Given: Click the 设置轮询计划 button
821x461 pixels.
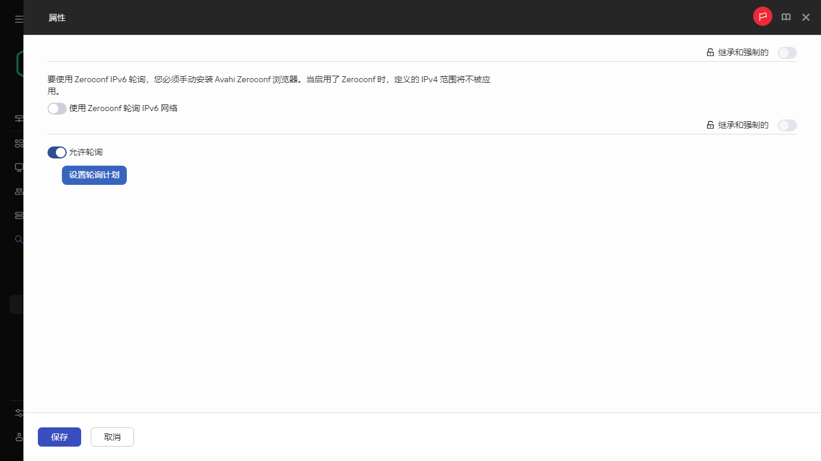Looking at the screenshot, I should tap(94, 175).
